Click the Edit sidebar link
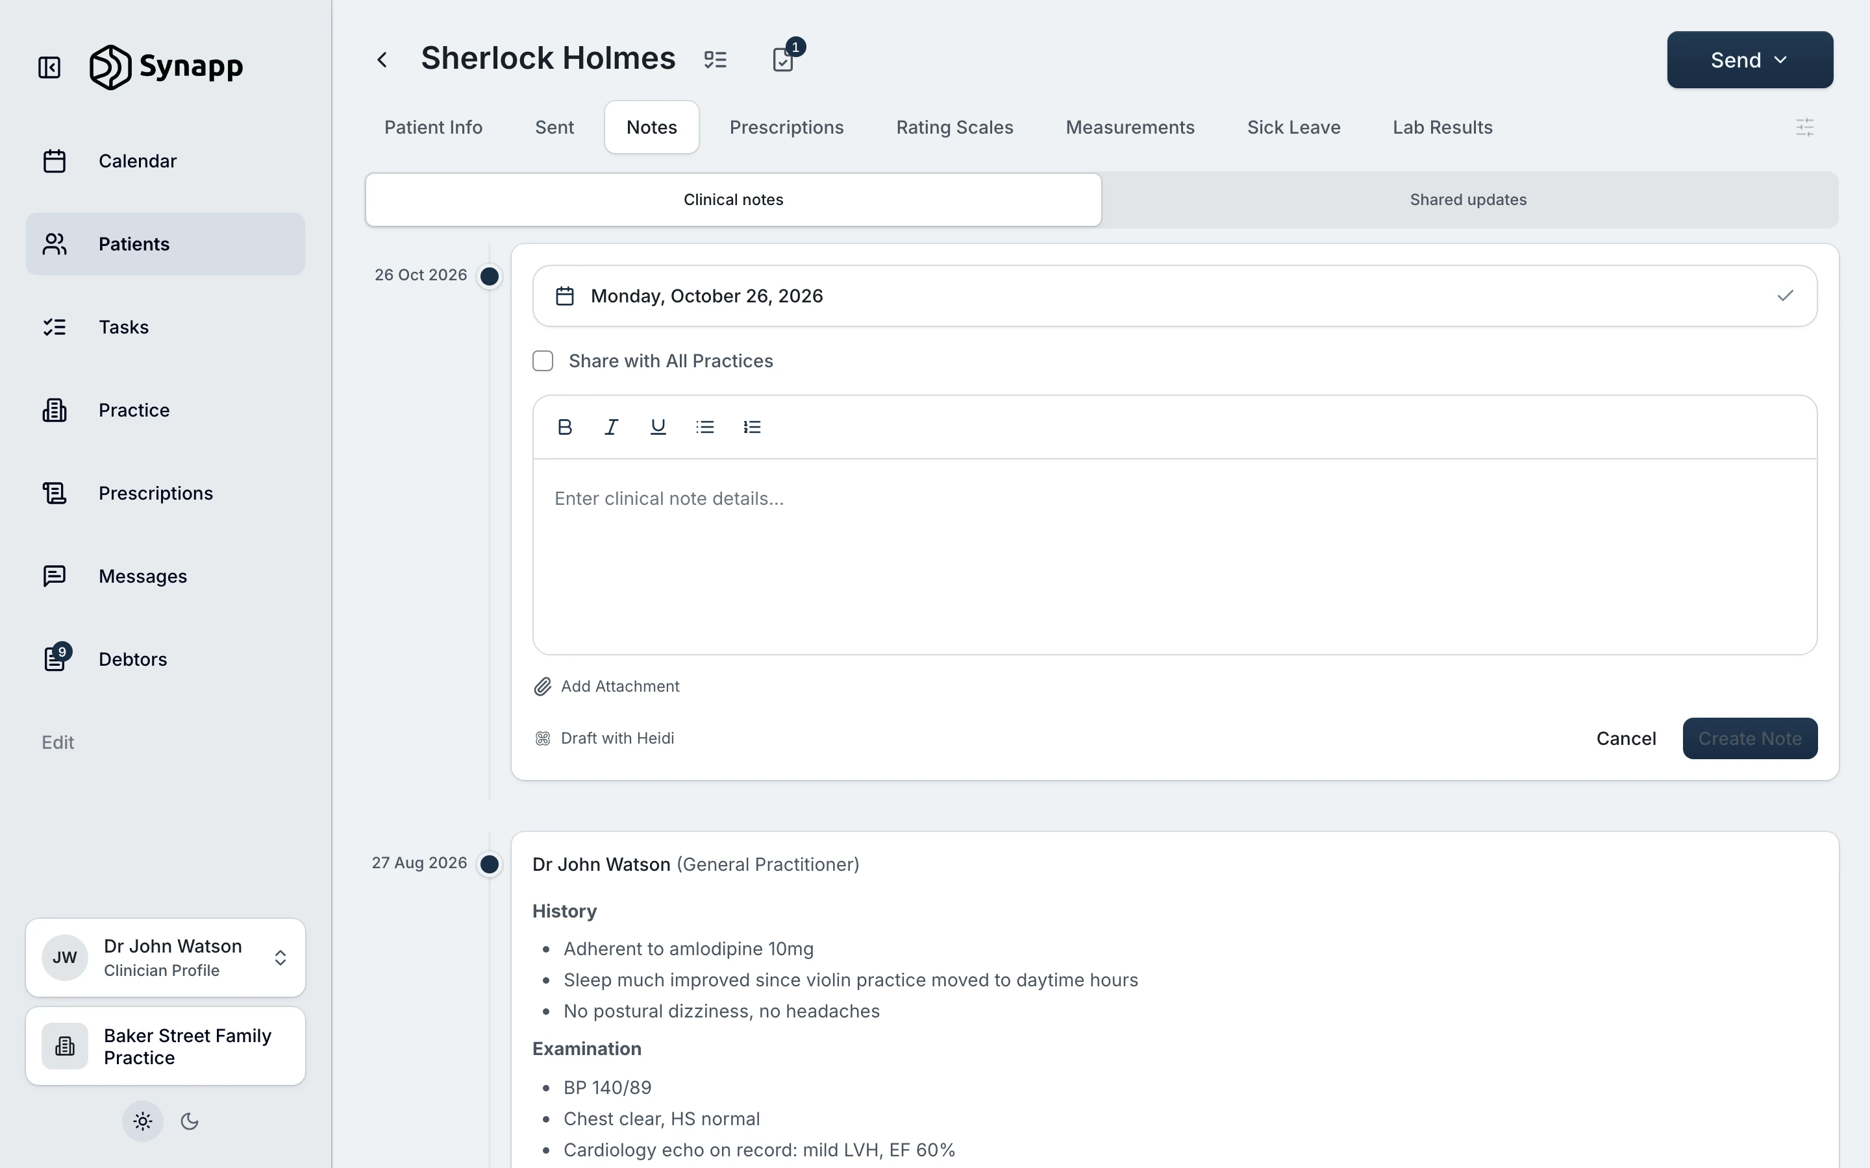The image size is (1870, 1168). 58,742
